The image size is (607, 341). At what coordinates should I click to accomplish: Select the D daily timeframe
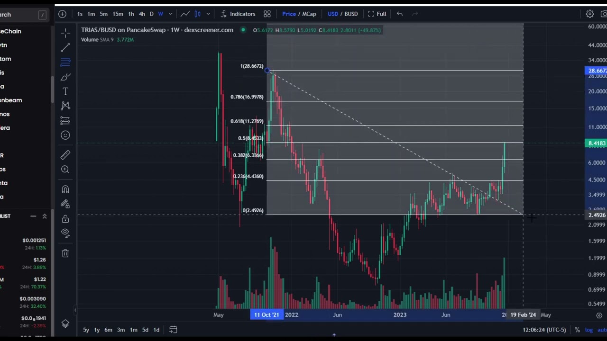click(x=152, y=14)
